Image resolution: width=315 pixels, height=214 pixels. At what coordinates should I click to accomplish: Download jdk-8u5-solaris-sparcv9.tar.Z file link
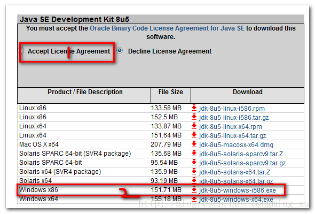click(x=241, y=154)
